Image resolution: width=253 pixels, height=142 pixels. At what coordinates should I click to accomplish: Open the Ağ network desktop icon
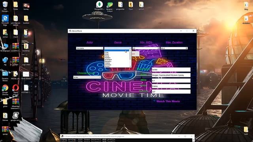click(x=5, y=61)
